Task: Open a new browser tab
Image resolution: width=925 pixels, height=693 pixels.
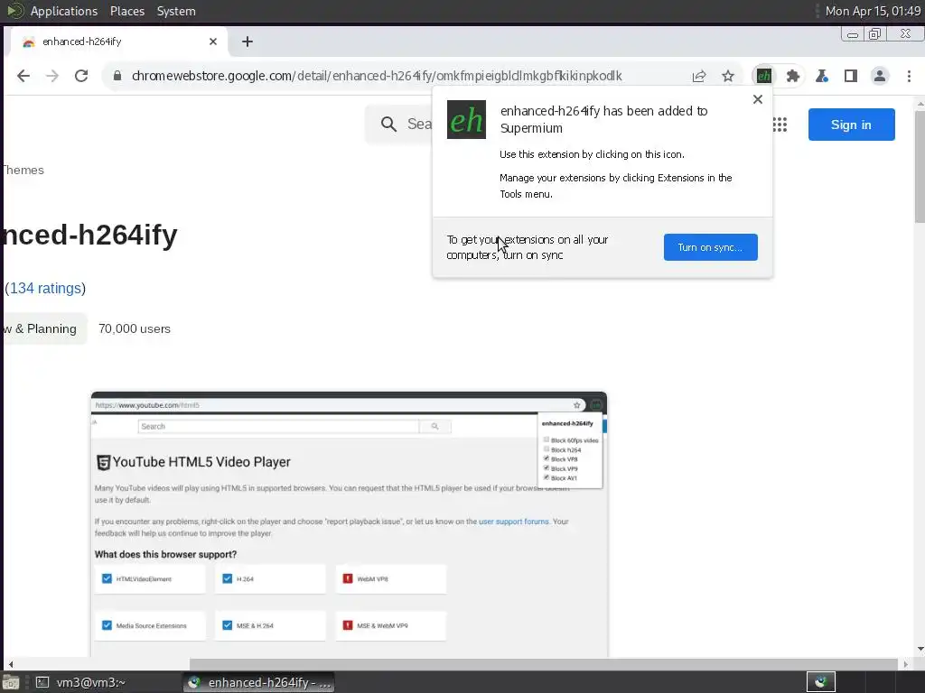Action: coord(248,42)
